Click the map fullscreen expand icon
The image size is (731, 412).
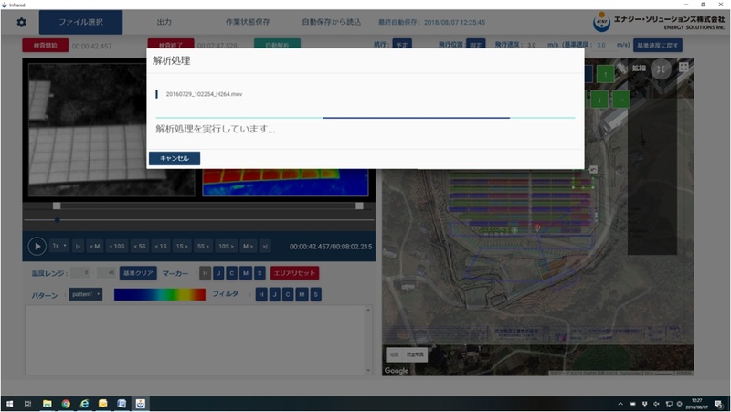[683, 69]
